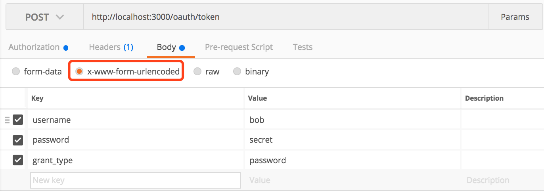This screenshot has width=544, height=191.
Task: Select the form-data radio option
Action: click(16, 72)
